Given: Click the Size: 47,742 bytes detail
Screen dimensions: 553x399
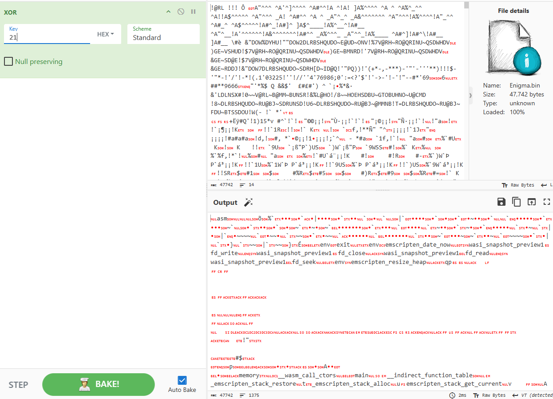Looking at the screenshot, I should [x=513, y=94].
